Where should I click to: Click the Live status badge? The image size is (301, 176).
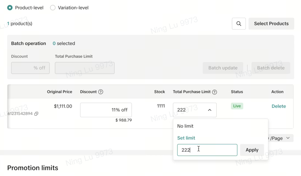pyautogui.click(x=237, y=106)
